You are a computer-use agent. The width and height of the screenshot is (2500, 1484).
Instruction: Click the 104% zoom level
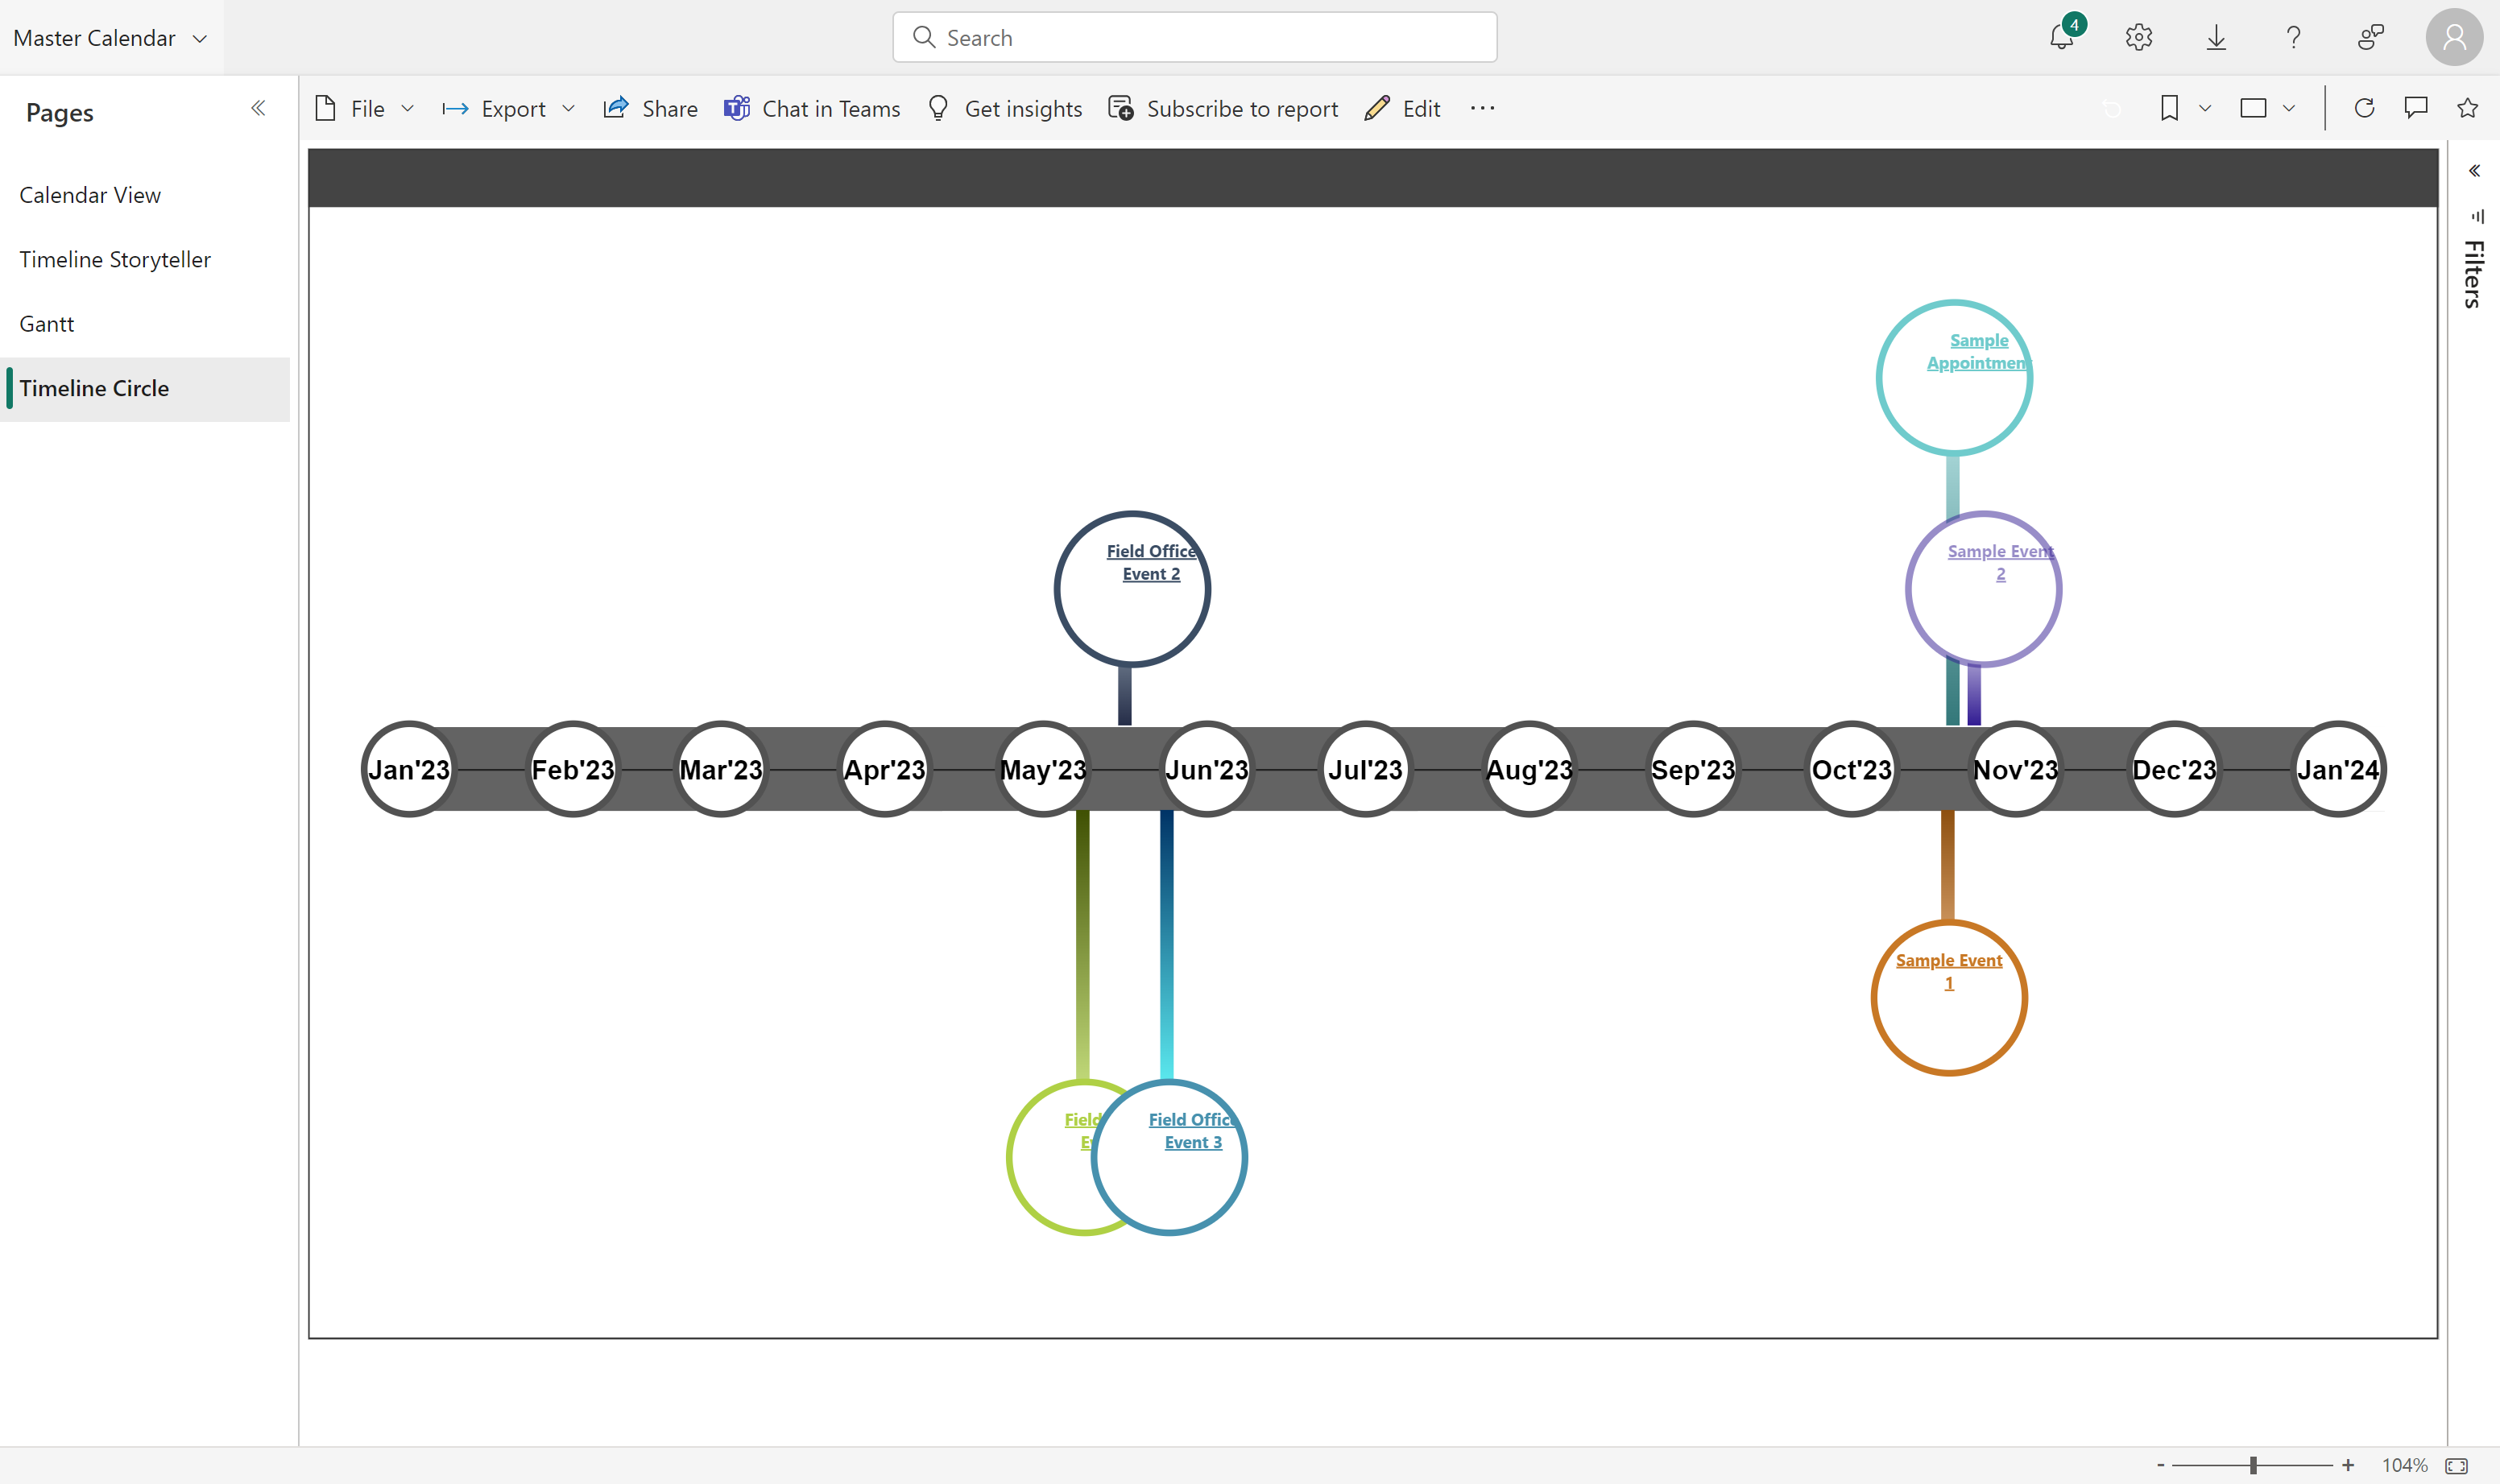coord(2404,1465)
